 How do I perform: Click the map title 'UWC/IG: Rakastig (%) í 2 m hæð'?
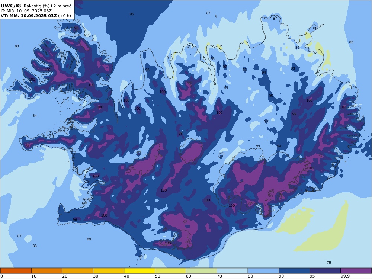(36, 6)
